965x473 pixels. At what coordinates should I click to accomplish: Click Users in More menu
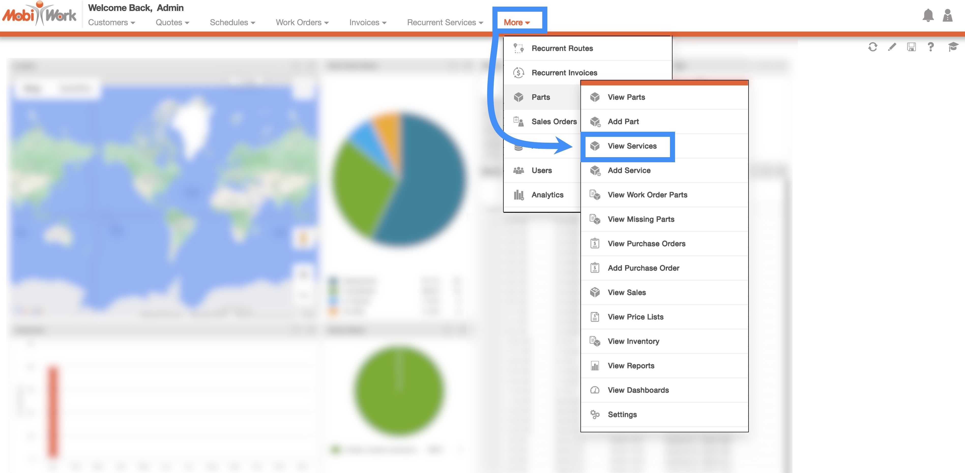(x=541, y=170)
